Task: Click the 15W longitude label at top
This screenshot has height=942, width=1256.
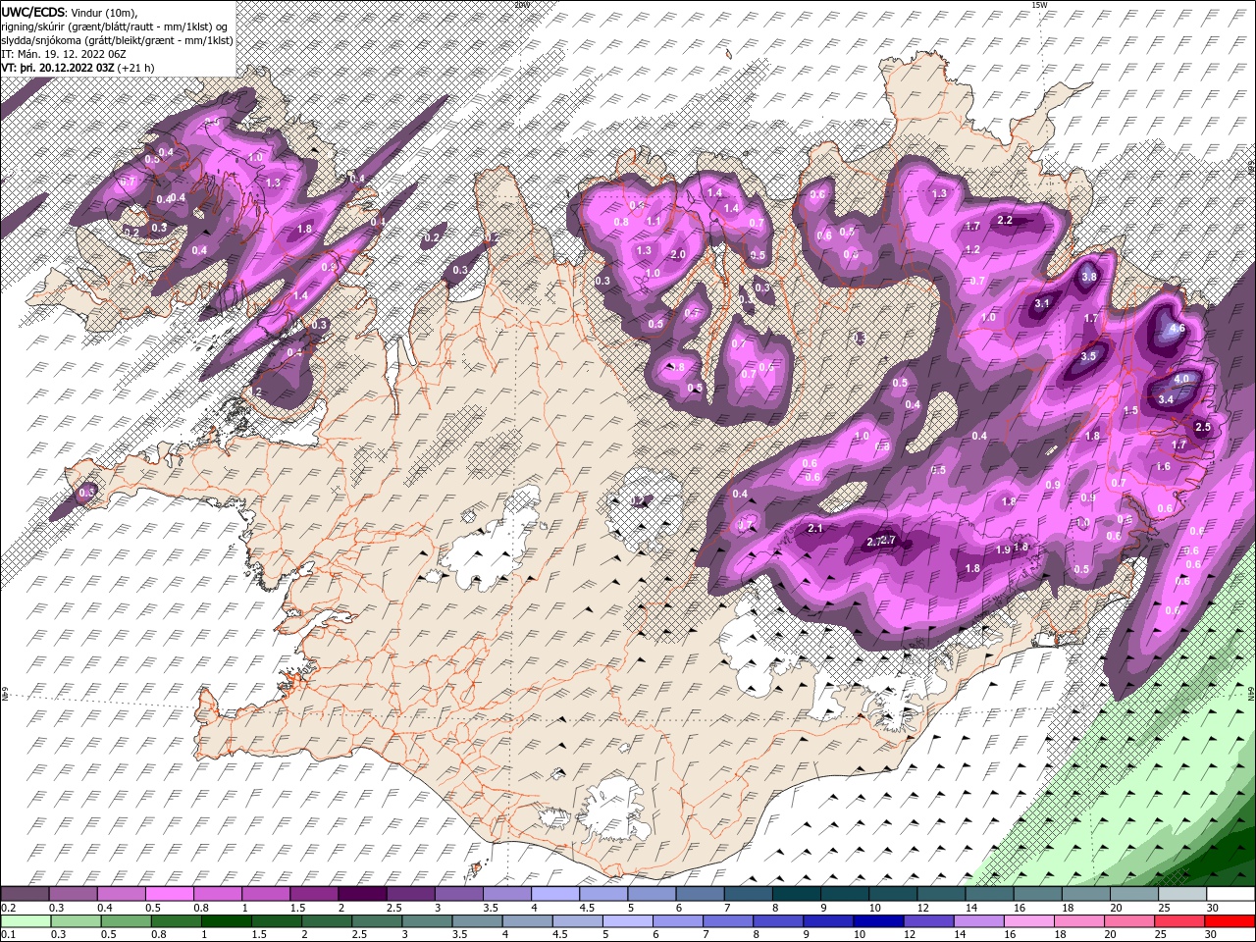Action: (1039, 5)
